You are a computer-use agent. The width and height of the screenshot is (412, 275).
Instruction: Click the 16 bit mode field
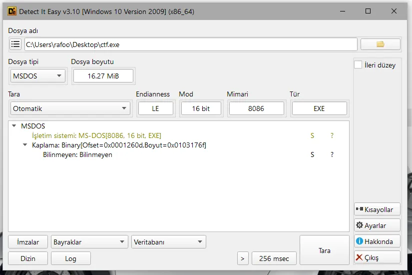(x=201, y=108)
